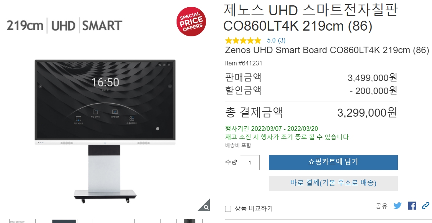Select the second product thumbnail
This screenshot has height=223, width=432.
click(64, 221)
